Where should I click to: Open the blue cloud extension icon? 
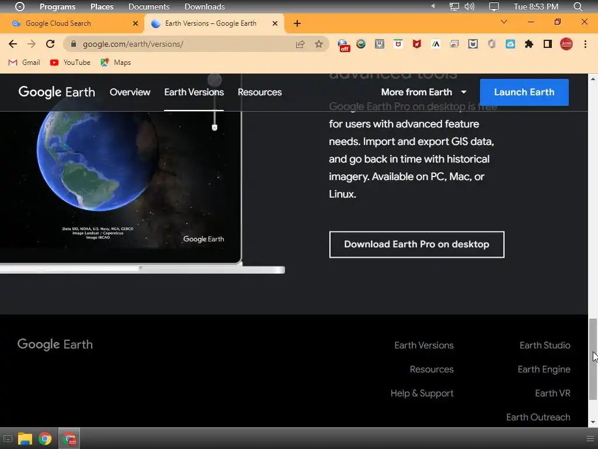pos(510,44)
